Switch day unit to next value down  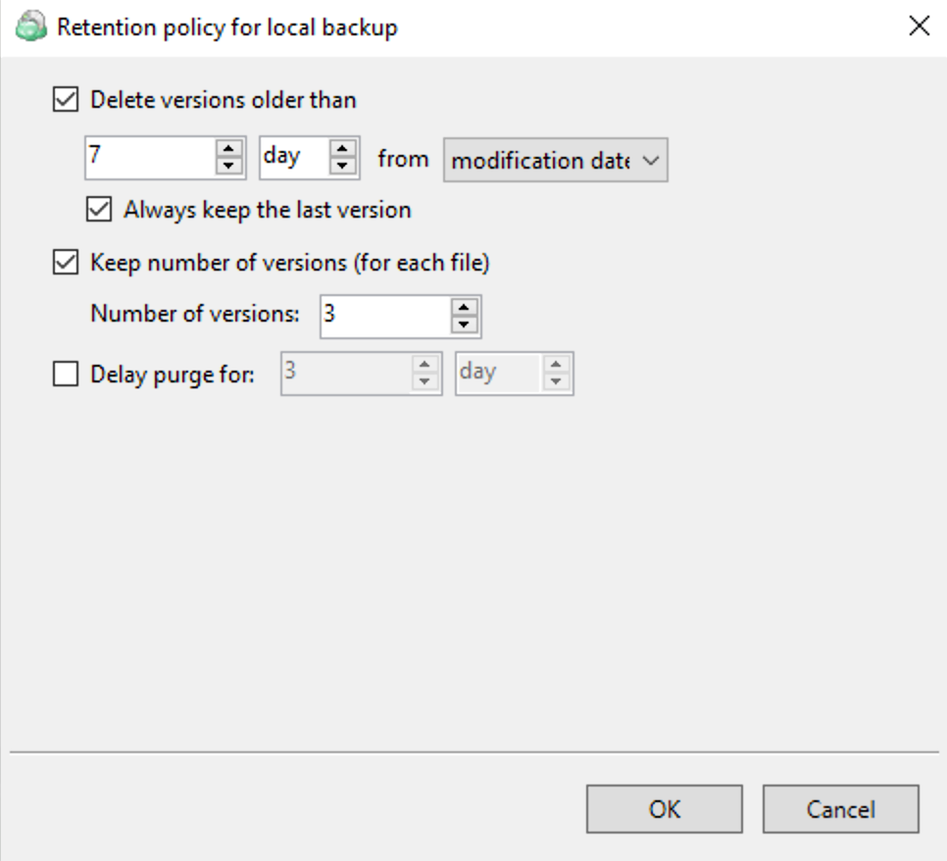coord(342,167)
